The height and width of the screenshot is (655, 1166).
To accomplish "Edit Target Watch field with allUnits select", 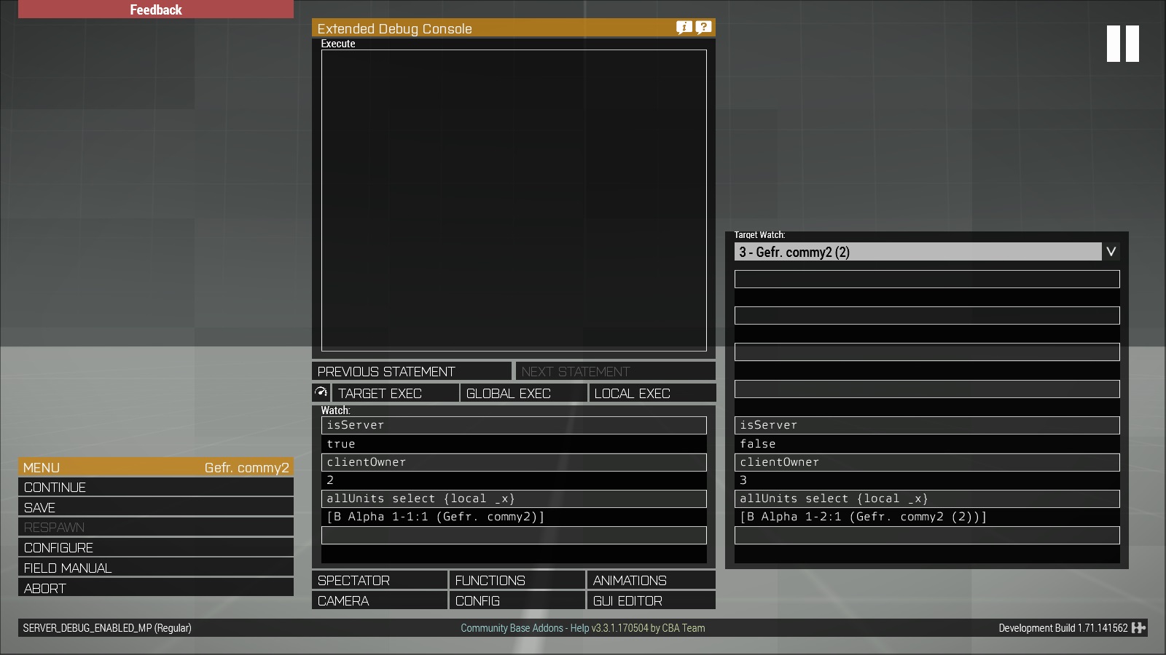I will (927, 499).
